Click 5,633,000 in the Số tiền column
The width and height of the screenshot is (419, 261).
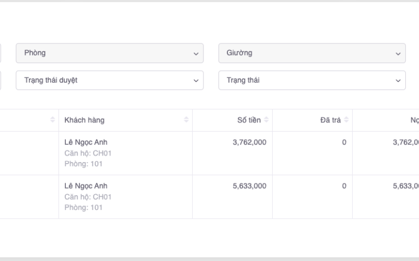(x=249, y=186)
